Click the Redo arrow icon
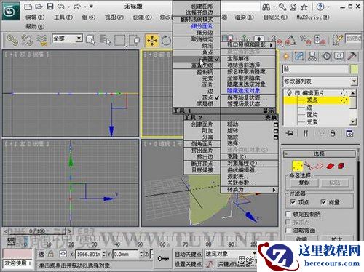The height and width of the screenshot is (272, 364). point(77,7)
